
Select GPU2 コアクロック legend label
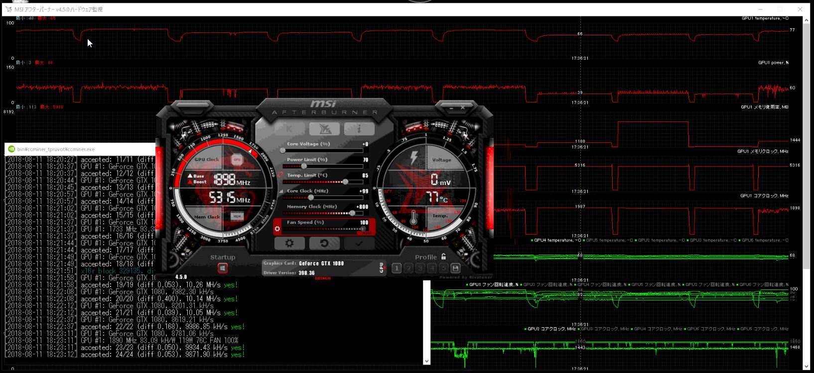(549, 329)
